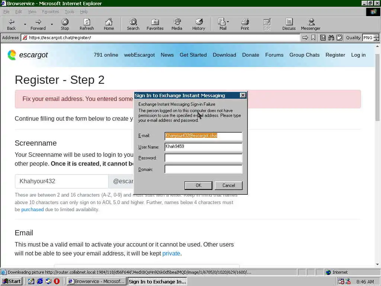Open the Download nav link

pyautogui.click(x=224, y=55)
